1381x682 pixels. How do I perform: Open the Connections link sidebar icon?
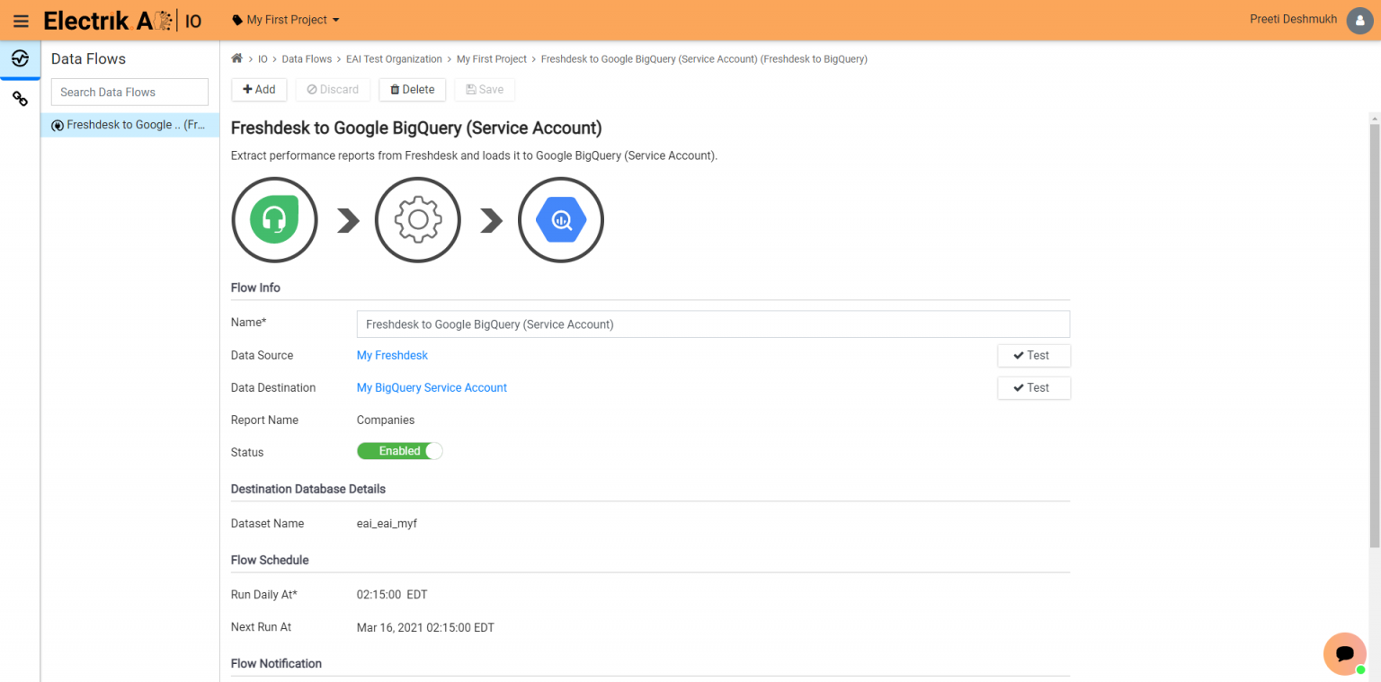pos(20,99)
